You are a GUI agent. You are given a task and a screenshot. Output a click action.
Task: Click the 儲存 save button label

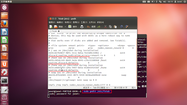[75, 27]
